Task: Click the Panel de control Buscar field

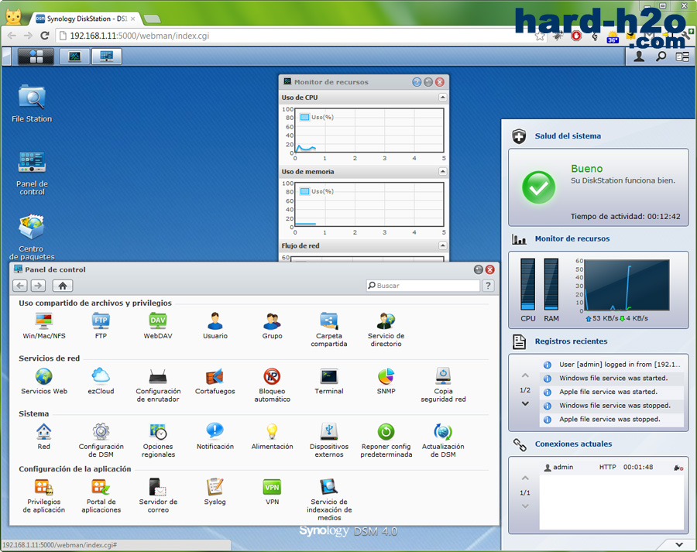Action: coord(423,286)
